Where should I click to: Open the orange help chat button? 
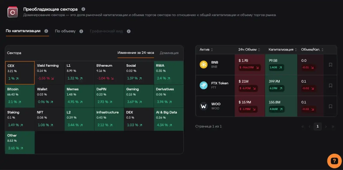pyautogui.click(x=334, y=161)
